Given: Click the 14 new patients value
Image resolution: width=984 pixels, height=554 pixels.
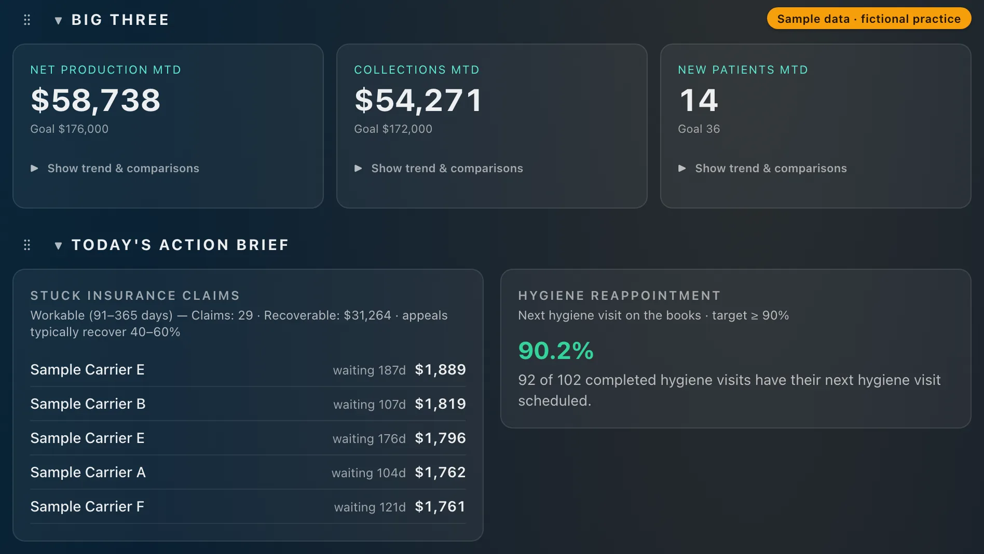Looking at the screenshot, I should (699, 100).
